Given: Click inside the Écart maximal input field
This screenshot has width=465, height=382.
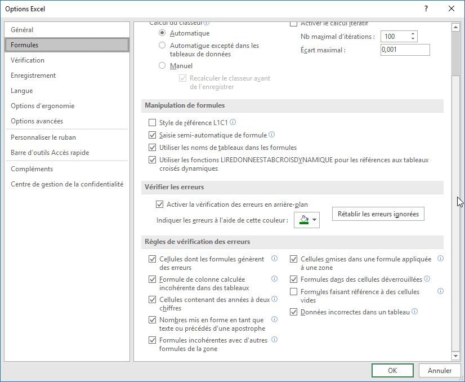Looking at the screenshot, I should pyautogui.click(x=405, y=50).
